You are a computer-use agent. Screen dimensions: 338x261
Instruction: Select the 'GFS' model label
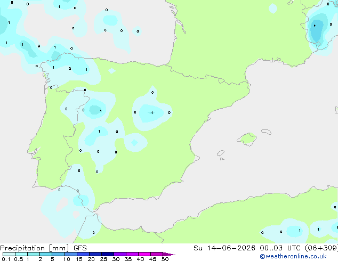(x=80, y=248)
